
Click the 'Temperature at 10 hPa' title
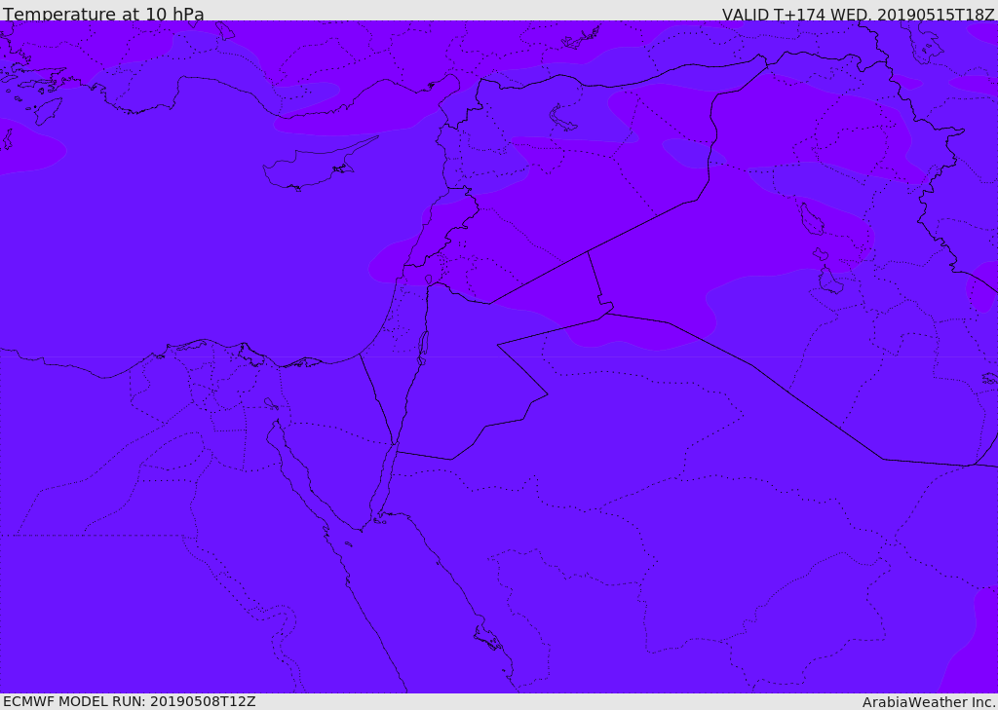pos(103,13)
